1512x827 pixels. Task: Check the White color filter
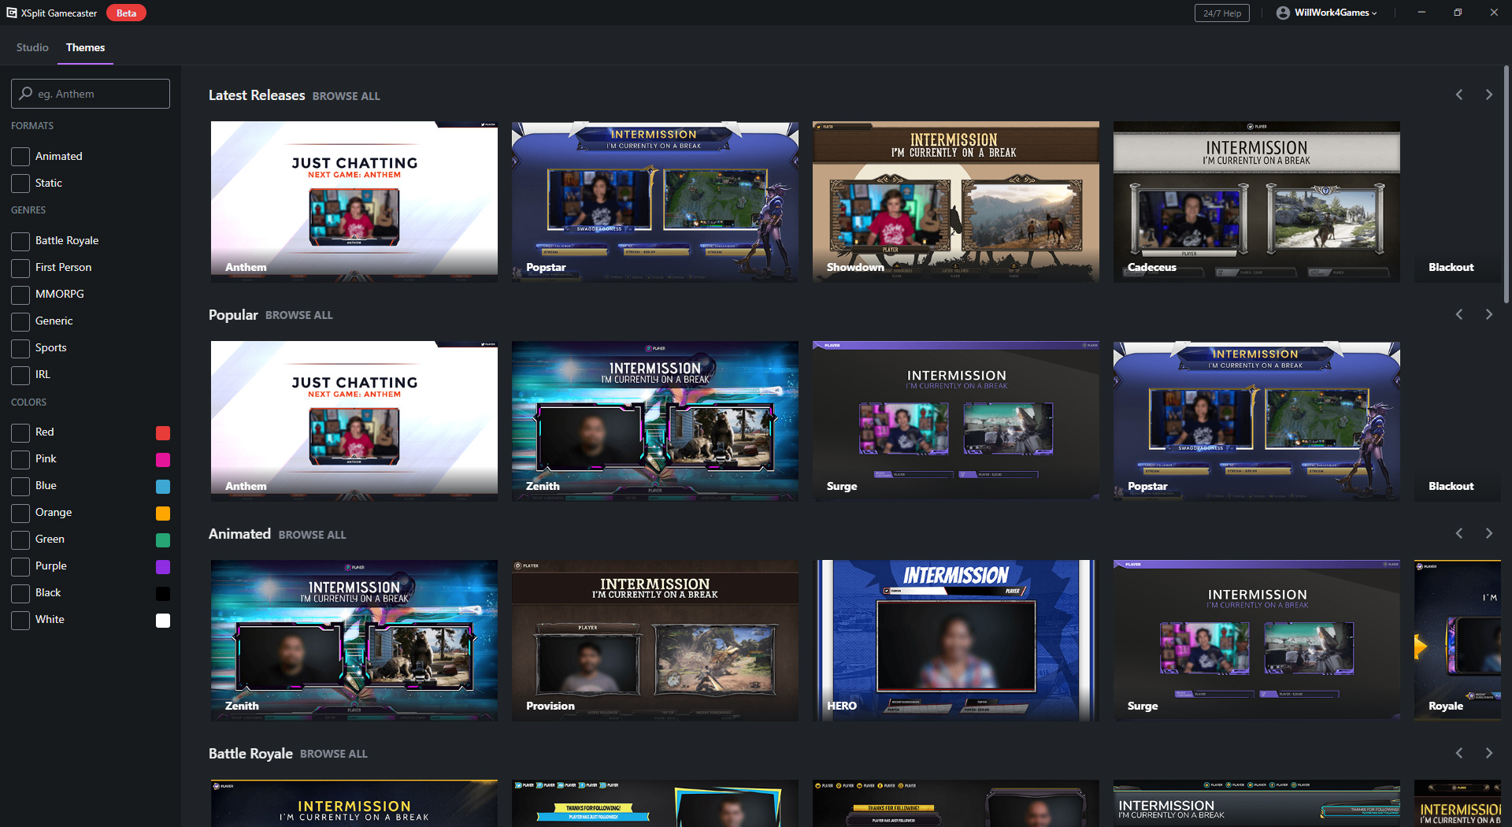tap(20, 620)
